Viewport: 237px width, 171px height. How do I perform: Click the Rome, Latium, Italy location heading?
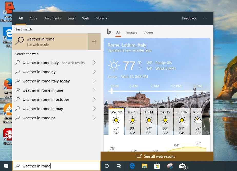point(127,45)
